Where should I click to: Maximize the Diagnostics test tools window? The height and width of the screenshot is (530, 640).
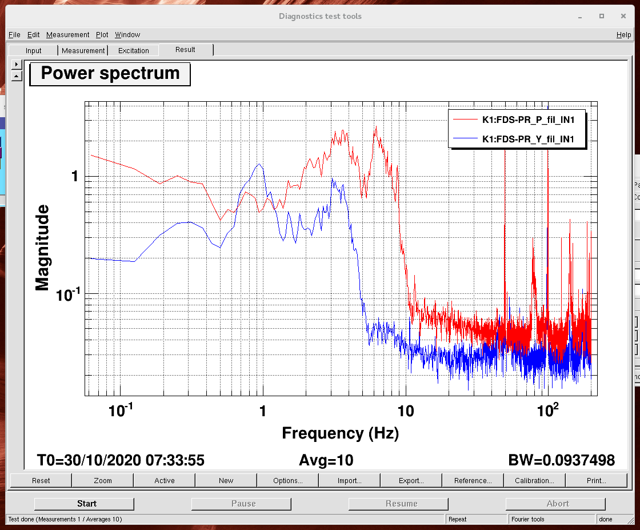pos(601,16)
